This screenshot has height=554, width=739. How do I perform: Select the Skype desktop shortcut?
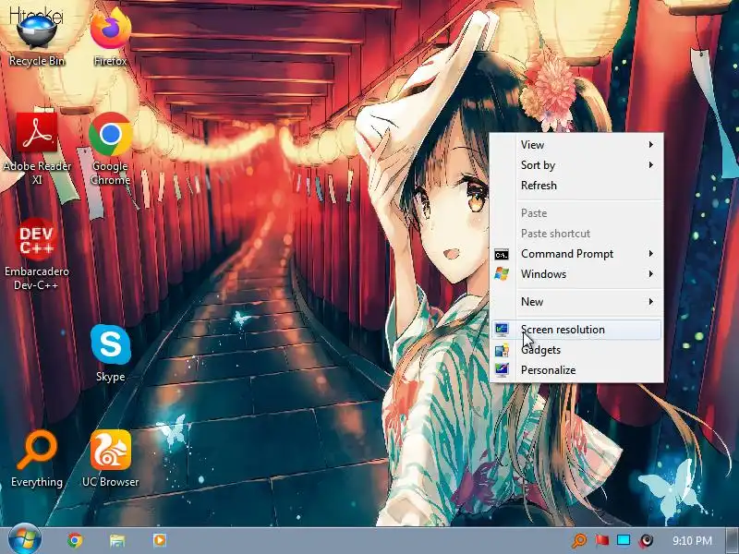tap(110, 353)
